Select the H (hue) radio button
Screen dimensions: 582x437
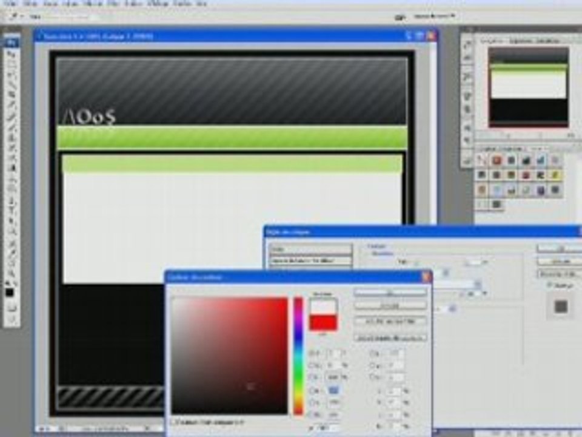(313, 353)
